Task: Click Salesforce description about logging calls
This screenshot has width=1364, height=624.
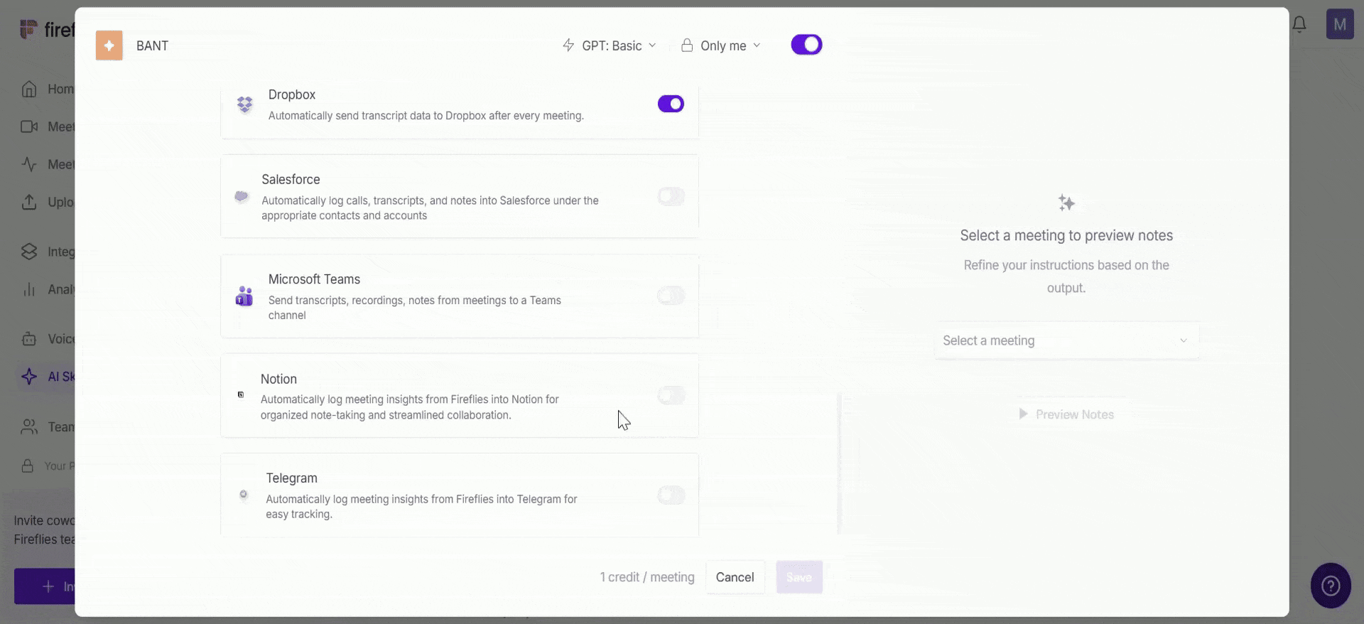Action: coord(430,208)
